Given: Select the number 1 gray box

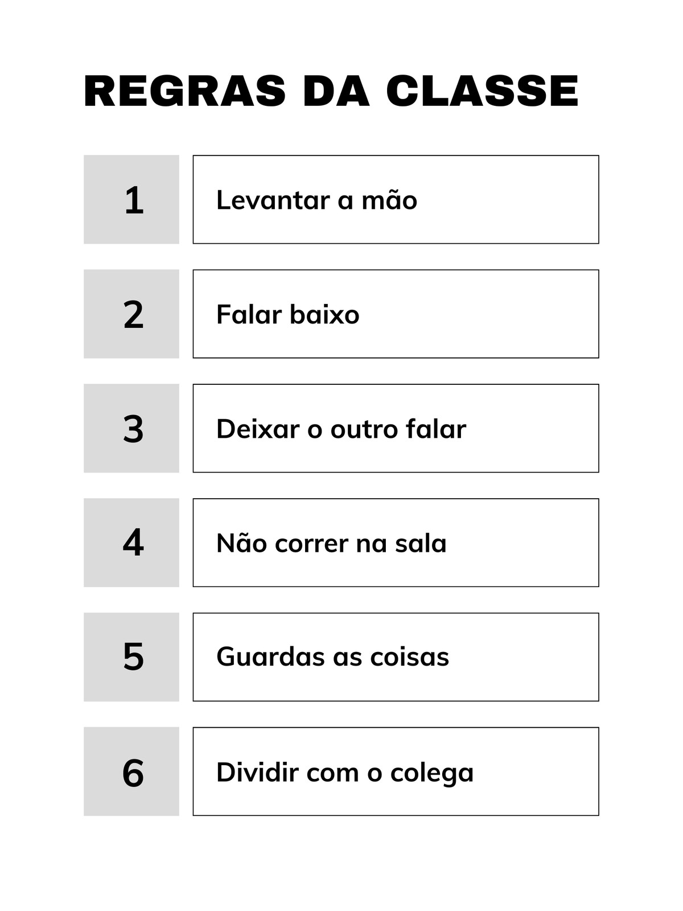Looking at the screenshot, I should 131,199.
